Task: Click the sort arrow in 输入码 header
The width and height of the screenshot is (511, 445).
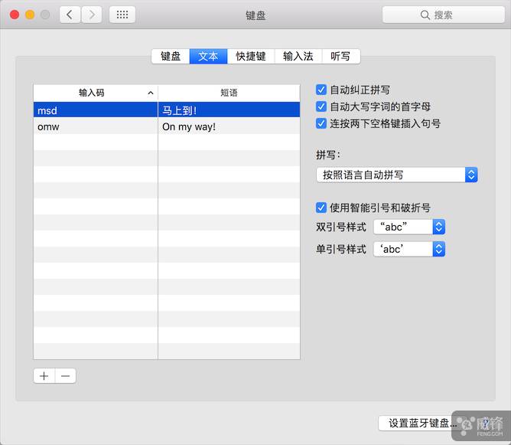Action: pyautogui.click(x=150, y=93)
